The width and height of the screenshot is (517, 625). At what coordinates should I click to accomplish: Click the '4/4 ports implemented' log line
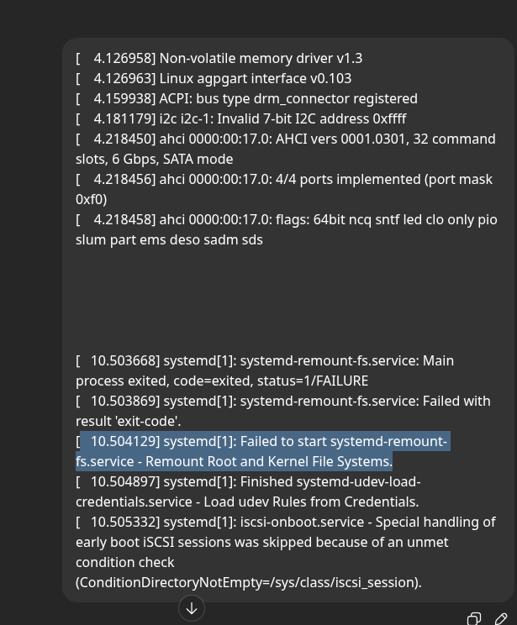[286, 180]
